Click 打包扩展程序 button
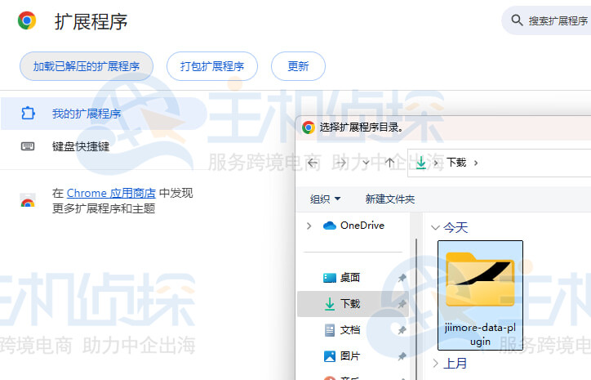Viewport: 591px width, 380px height. 211,66
